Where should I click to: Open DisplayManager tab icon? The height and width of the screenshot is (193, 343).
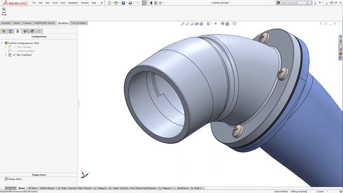pyautogui.click(x=32, y=31)
